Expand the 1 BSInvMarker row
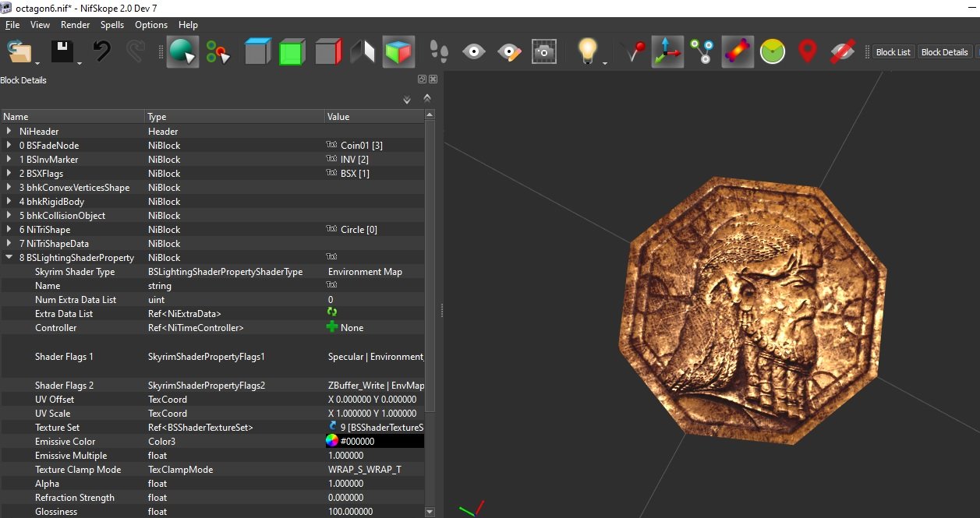 coord(9,160)
